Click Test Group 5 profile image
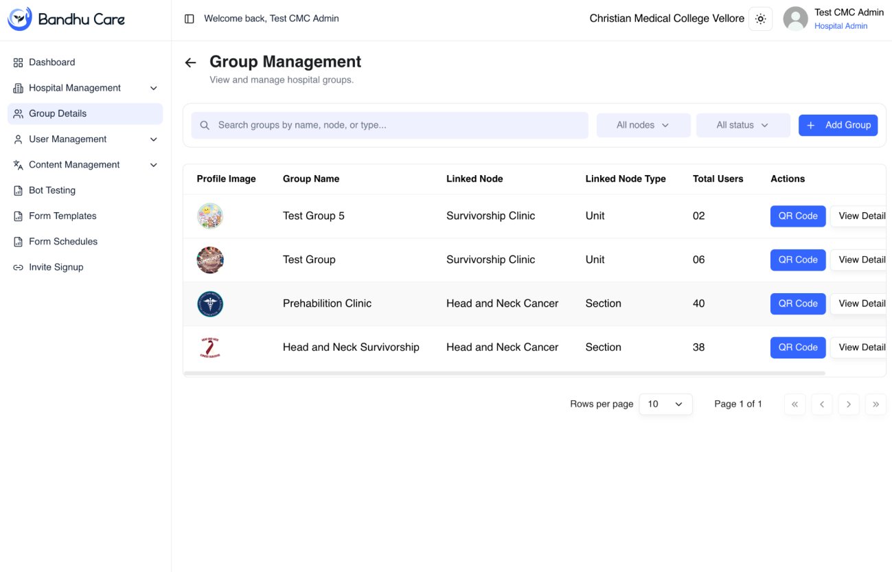 (x=210, y=216)
